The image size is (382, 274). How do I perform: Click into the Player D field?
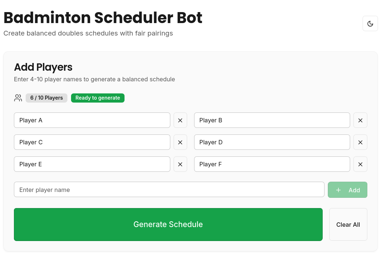click(272, 142)
